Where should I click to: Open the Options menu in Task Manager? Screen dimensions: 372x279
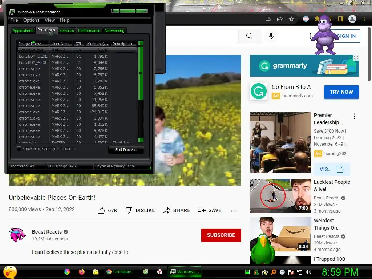click(x=31, y=20)
